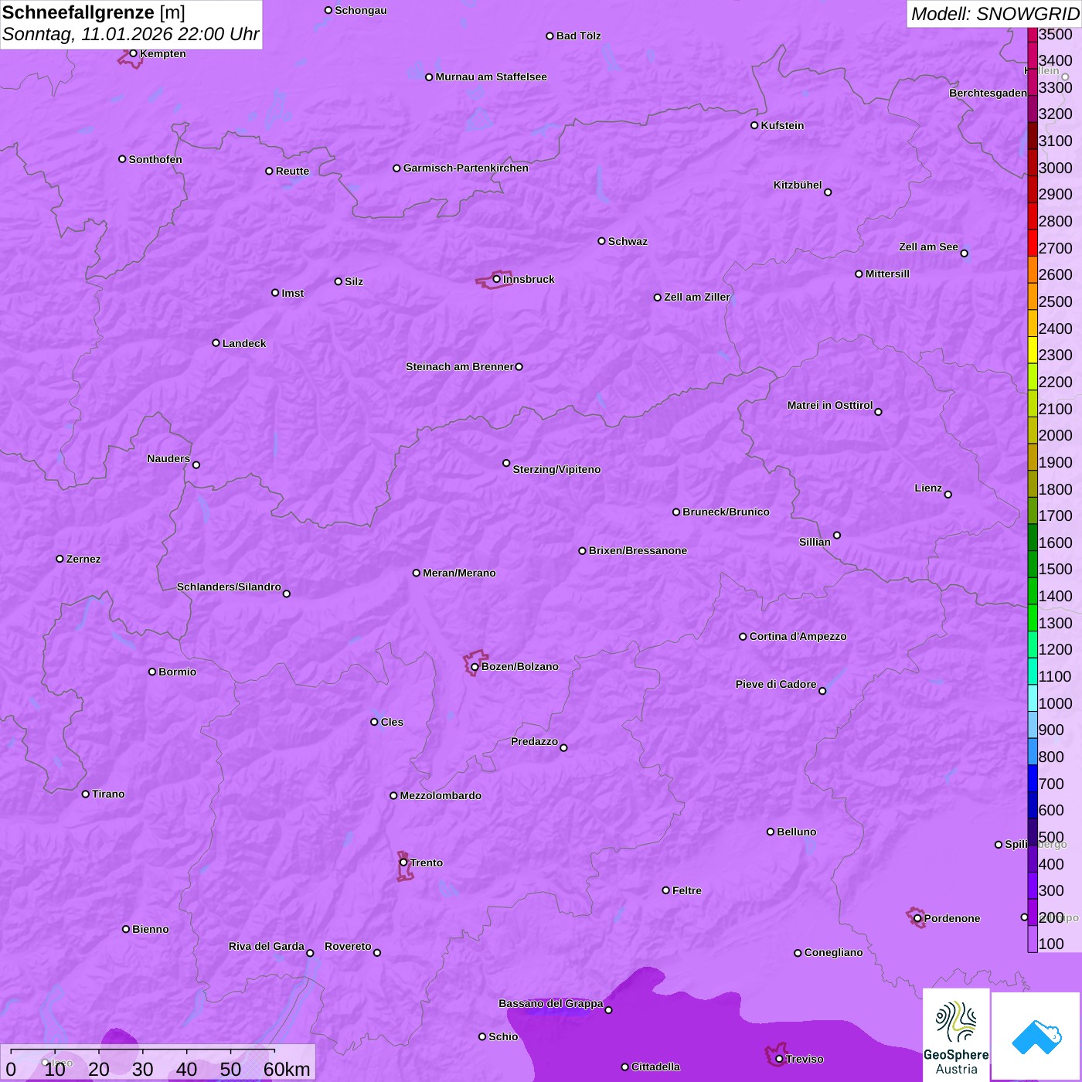This screenshot has width=1082, height=1082.
Task: Click the blue 700 legend color band
Action: click(x=1033, y=778)
